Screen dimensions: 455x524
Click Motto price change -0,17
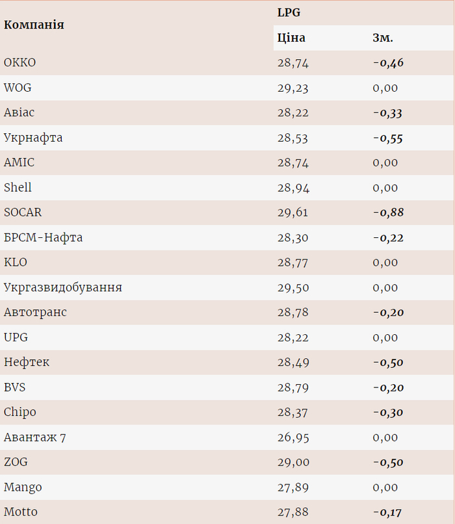(x=388, y=512)
